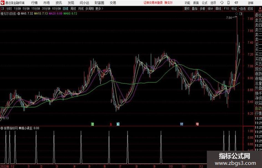Screen dimensions: 262x168
Task: Select the 日线 daily period tab
Action: click(65, 9)
